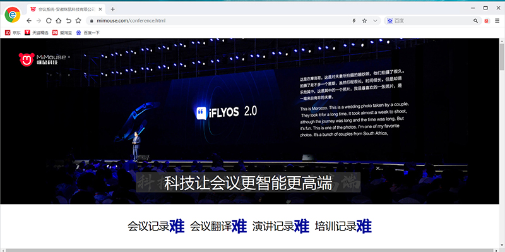
Task: Click the vertical scrollbar thumb
Action: coord(502,56)
